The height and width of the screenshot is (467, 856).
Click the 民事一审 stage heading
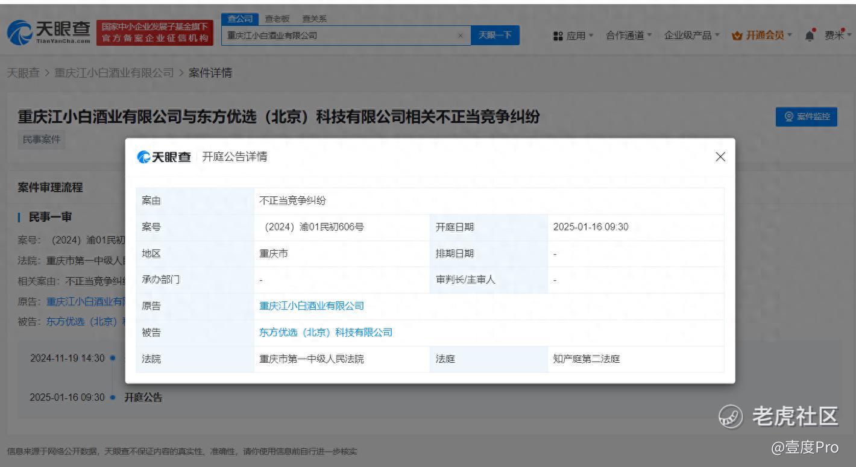point(51,217)
